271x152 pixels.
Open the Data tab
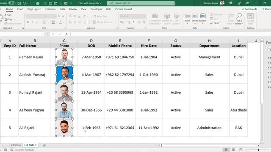[62, 9]
